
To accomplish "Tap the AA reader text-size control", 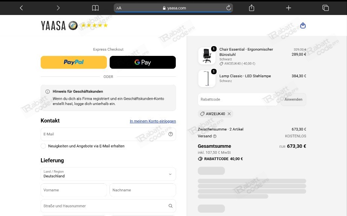I will click(x=119, y=8).
